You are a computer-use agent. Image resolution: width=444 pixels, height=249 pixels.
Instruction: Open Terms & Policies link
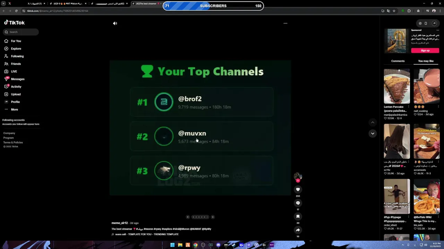13,142
